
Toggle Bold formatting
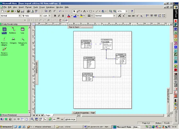(55, 16)
